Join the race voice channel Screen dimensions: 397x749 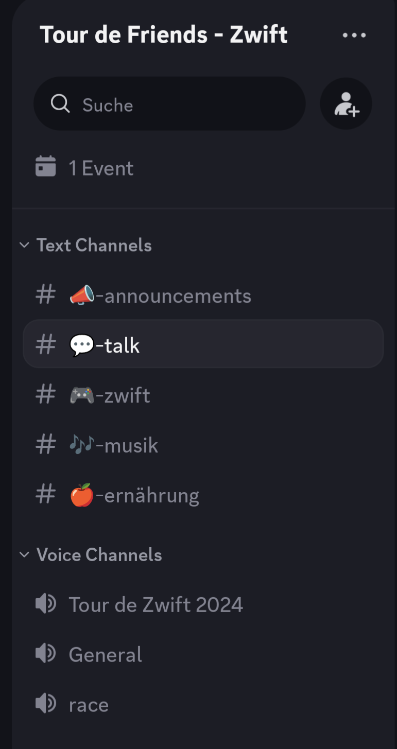click(x=89, y=704)
